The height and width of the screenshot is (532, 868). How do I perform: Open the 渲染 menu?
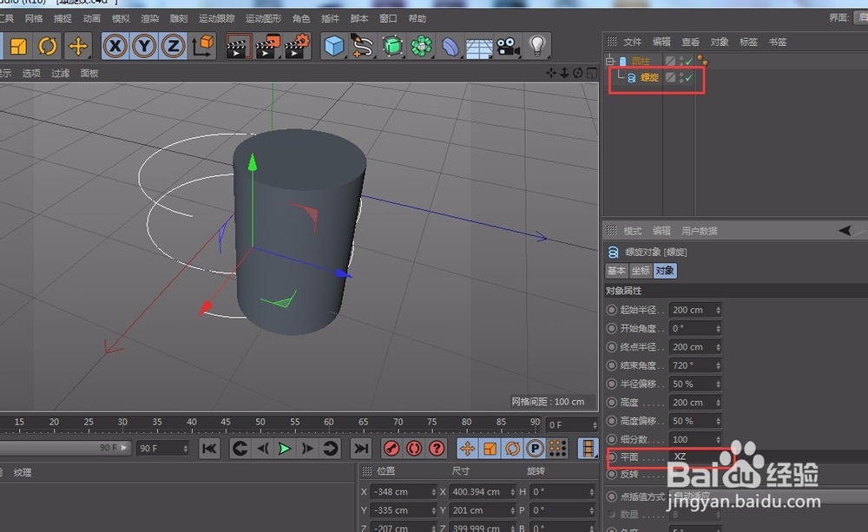click(149, 18)
